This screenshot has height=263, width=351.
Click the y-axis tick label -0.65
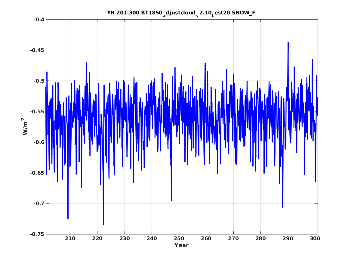pos(37,173)
